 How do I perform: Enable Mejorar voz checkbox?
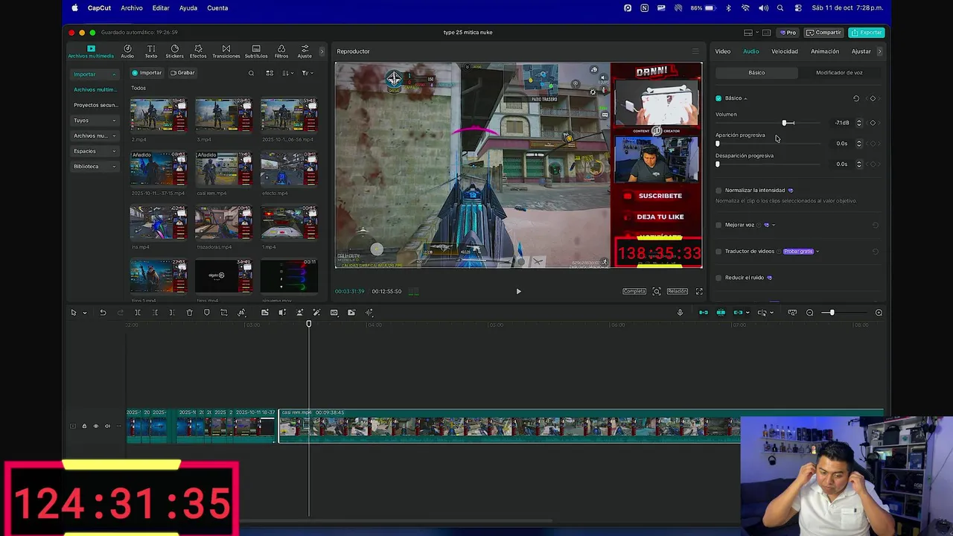tap(718, 225)
